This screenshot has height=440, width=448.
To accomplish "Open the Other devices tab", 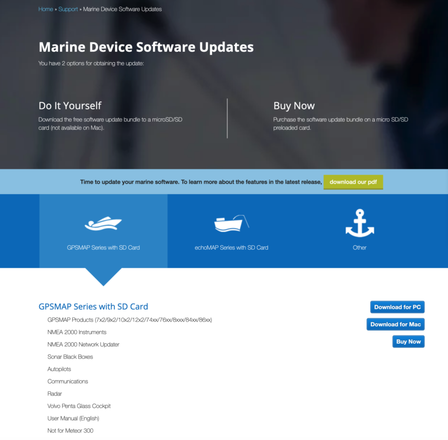I will tap(359, 231).
